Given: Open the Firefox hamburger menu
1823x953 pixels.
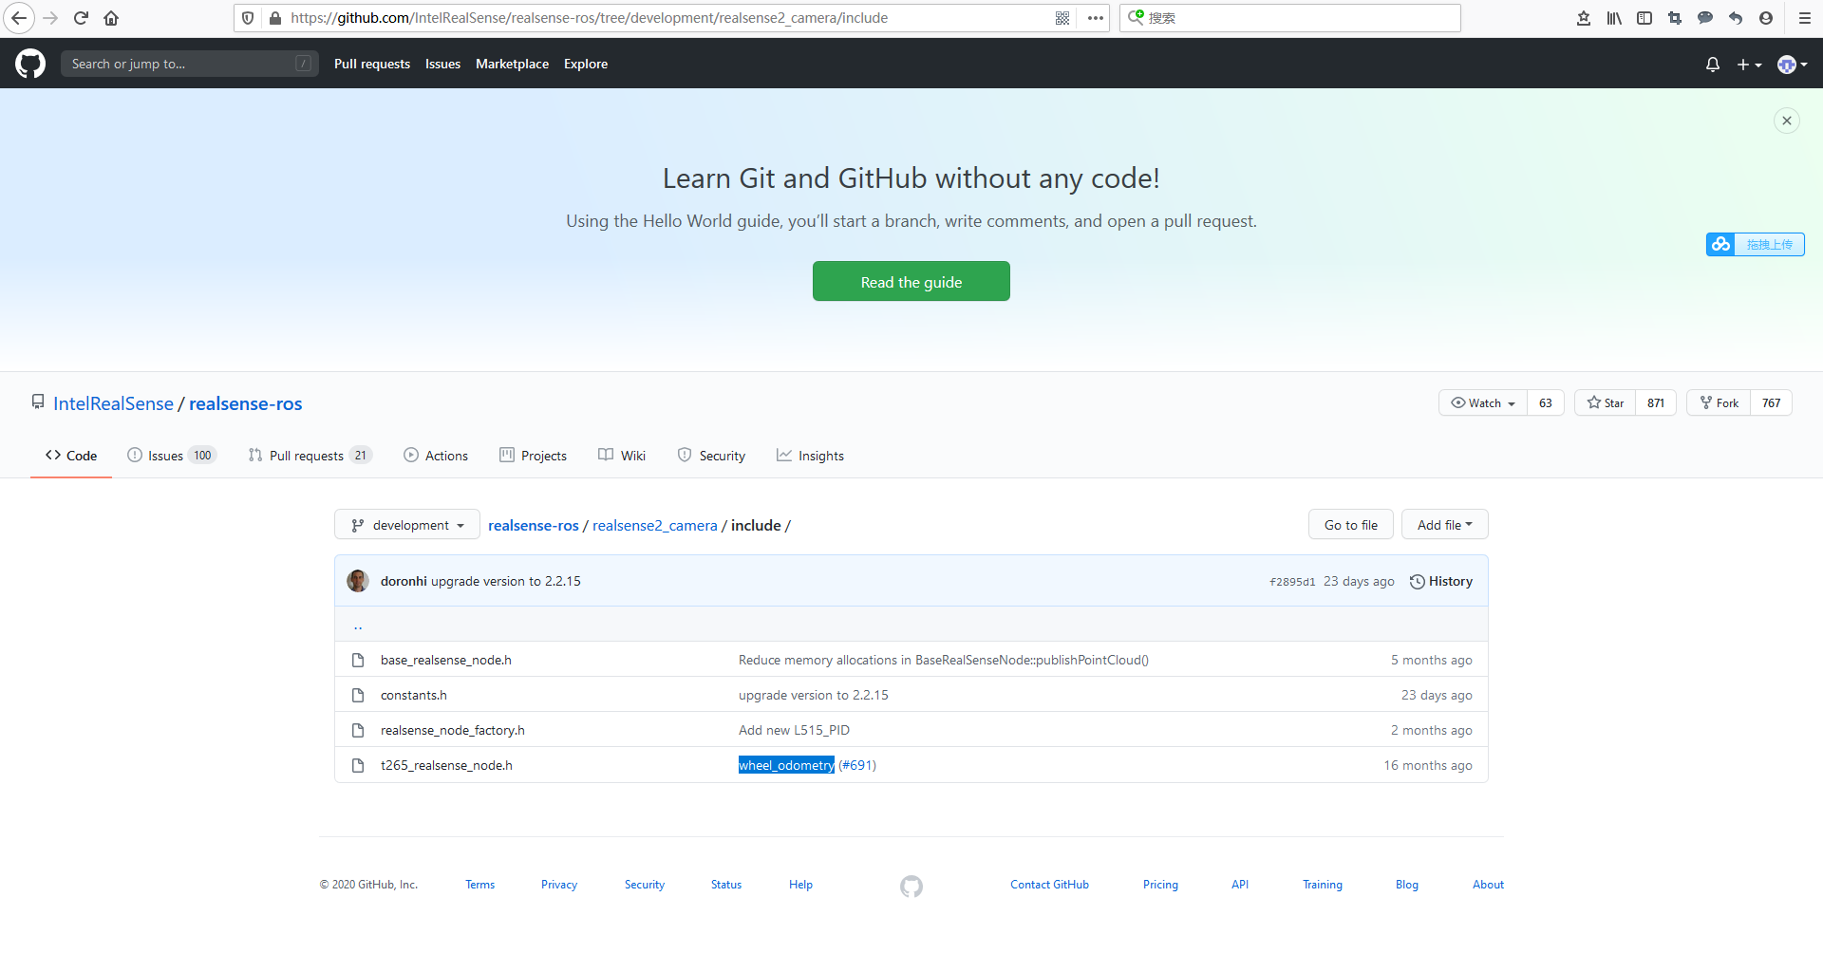Looking at the screenshot, I should coord(1805,18).
